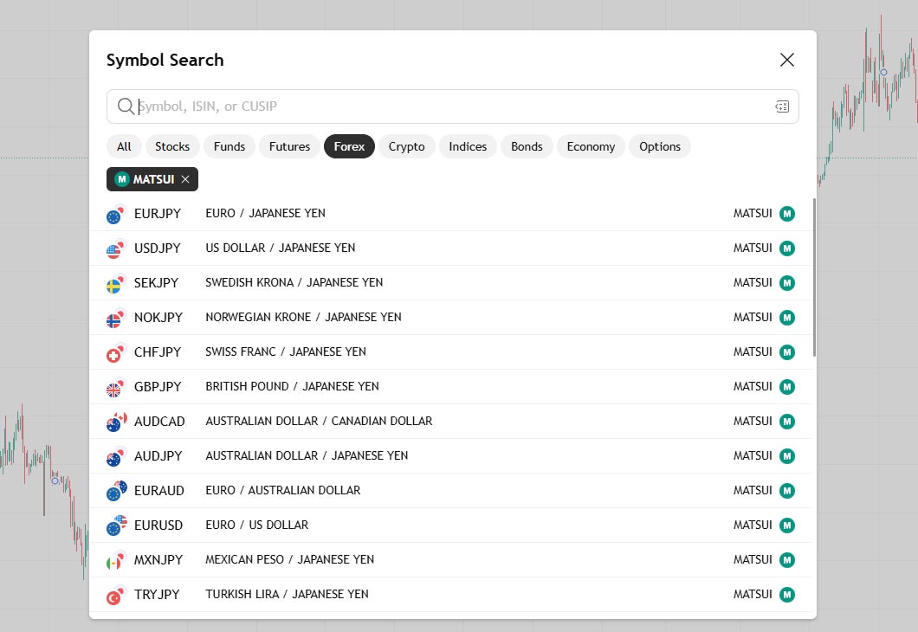Select the Futures tab
918x632 pixels.
[289, 146]
